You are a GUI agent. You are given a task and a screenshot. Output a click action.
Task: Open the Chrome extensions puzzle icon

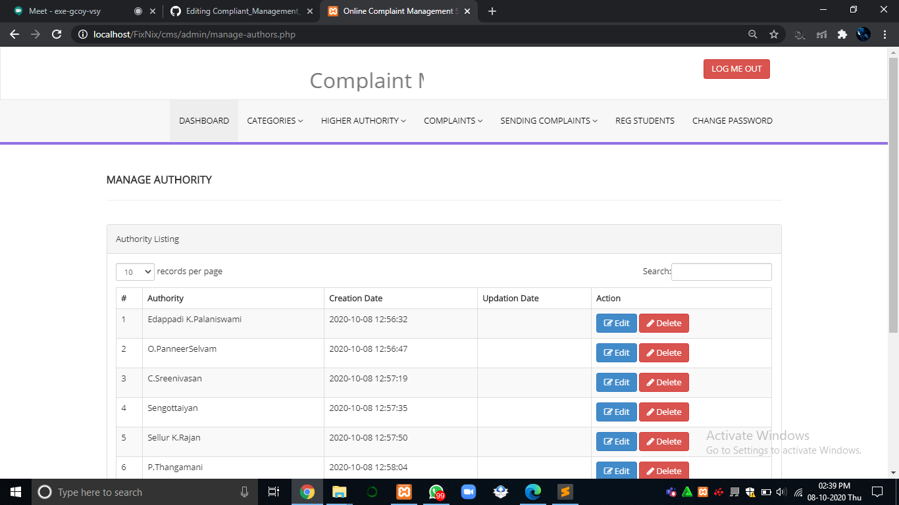click(x=842, y=34)
